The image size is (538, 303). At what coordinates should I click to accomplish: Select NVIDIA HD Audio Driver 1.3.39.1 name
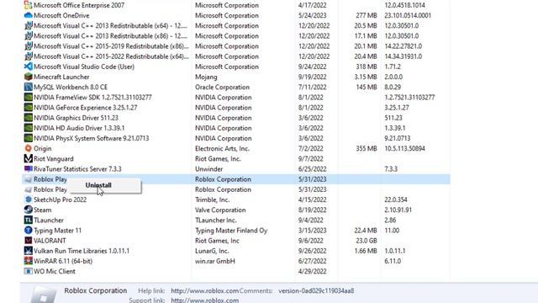[79, 128]
